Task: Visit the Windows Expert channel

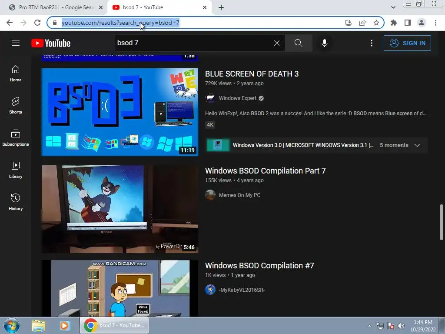Action: (238, 98)
